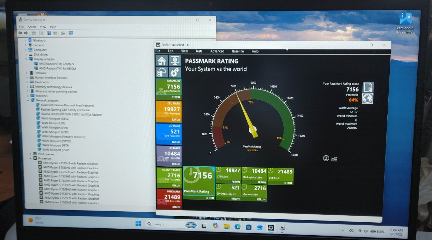Expand the Firmware category
This screenshot has width=432, height=240.
(27, 73)
